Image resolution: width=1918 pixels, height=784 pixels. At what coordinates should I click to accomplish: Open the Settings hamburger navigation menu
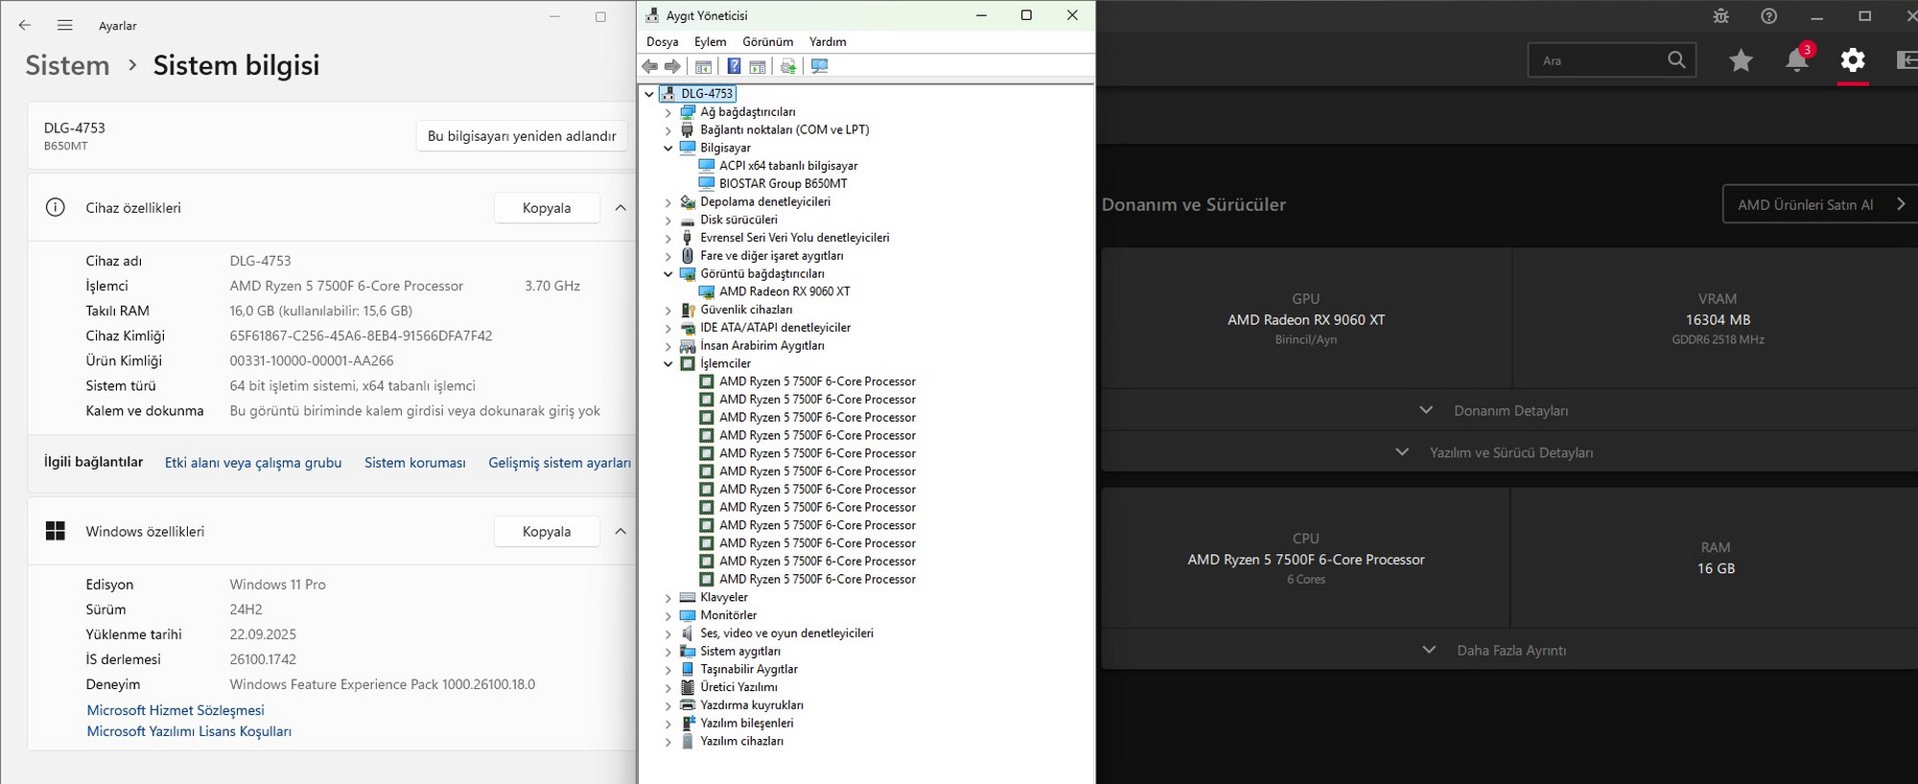(64, 26)
